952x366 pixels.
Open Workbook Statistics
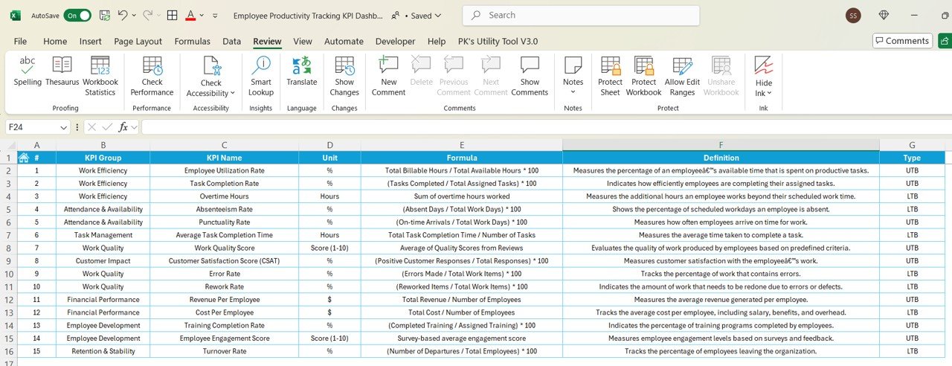(100, 76)
